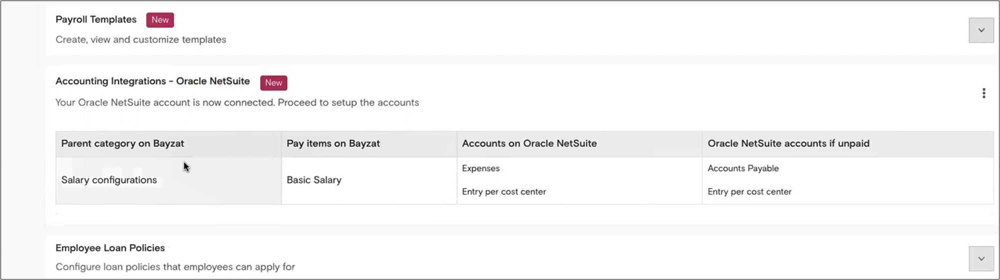Click the New badge beside Payroll Templates
1000x280 pixels.
[160, 20]
